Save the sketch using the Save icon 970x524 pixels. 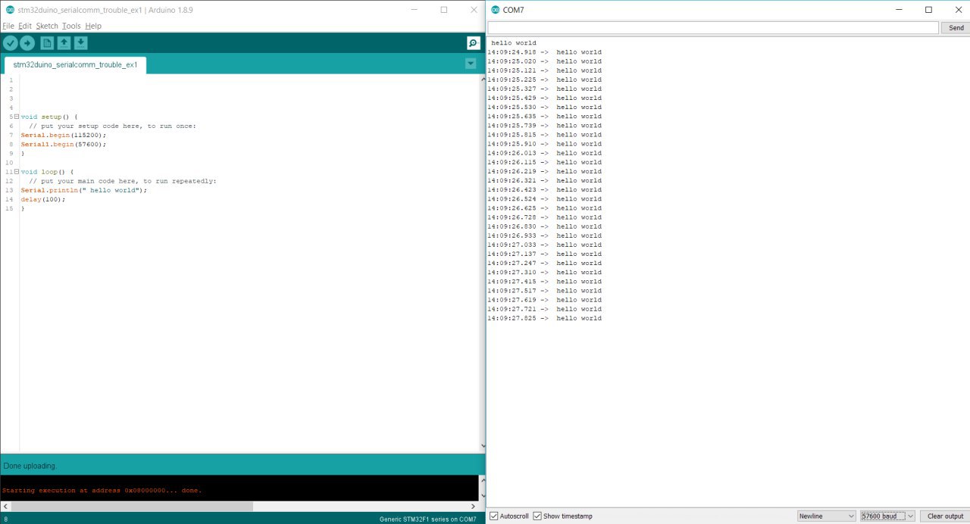click(x=80, y=43)
